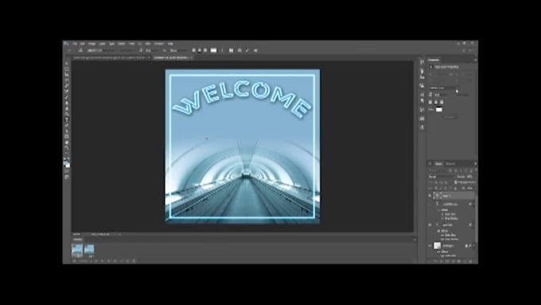541x305 pixels.
Task: Open text color swatch in options bar
Action: (213, 50)
